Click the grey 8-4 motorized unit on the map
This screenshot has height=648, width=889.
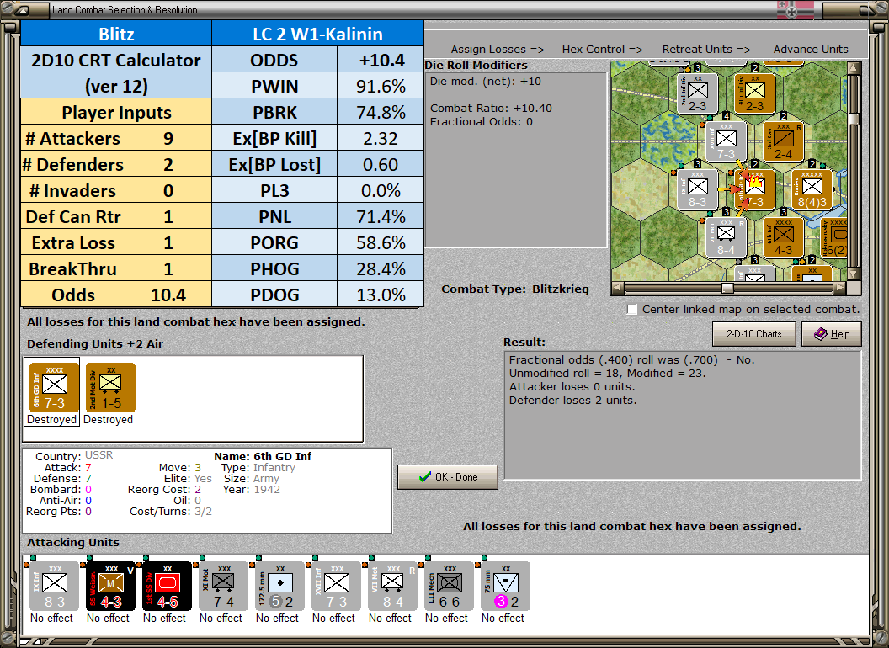pyautogui.click(x=726, y=237)
